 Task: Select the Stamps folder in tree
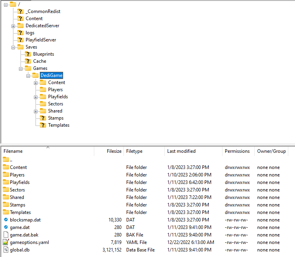click(56, 118)
